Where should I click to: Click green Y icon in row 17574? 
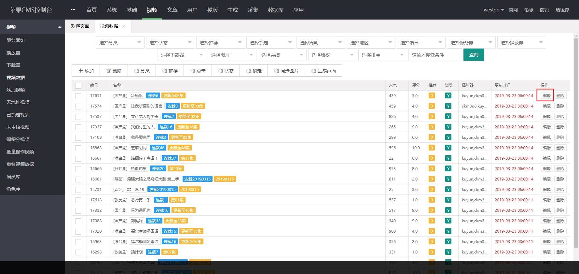click(x=448, y=106)
